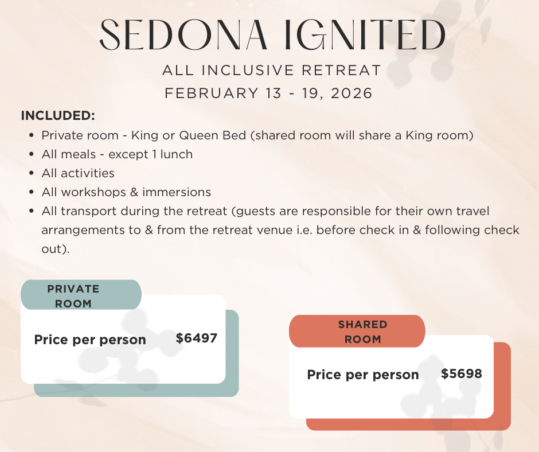539x452 pixels.
Task: Click the February 13 - 19, 2026 date
Action: [269, 93]
